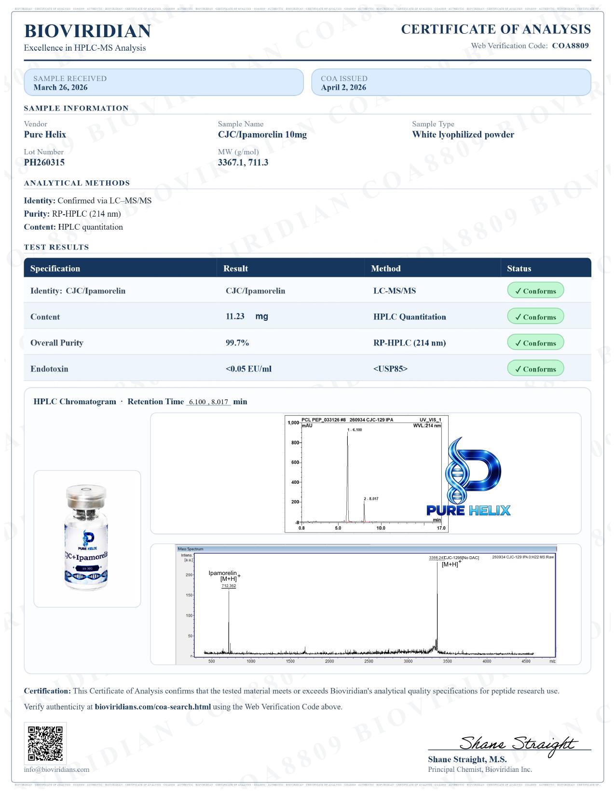Click the Sample Received date March 26, 2026
615x796 pixels.
pos(61,87)
